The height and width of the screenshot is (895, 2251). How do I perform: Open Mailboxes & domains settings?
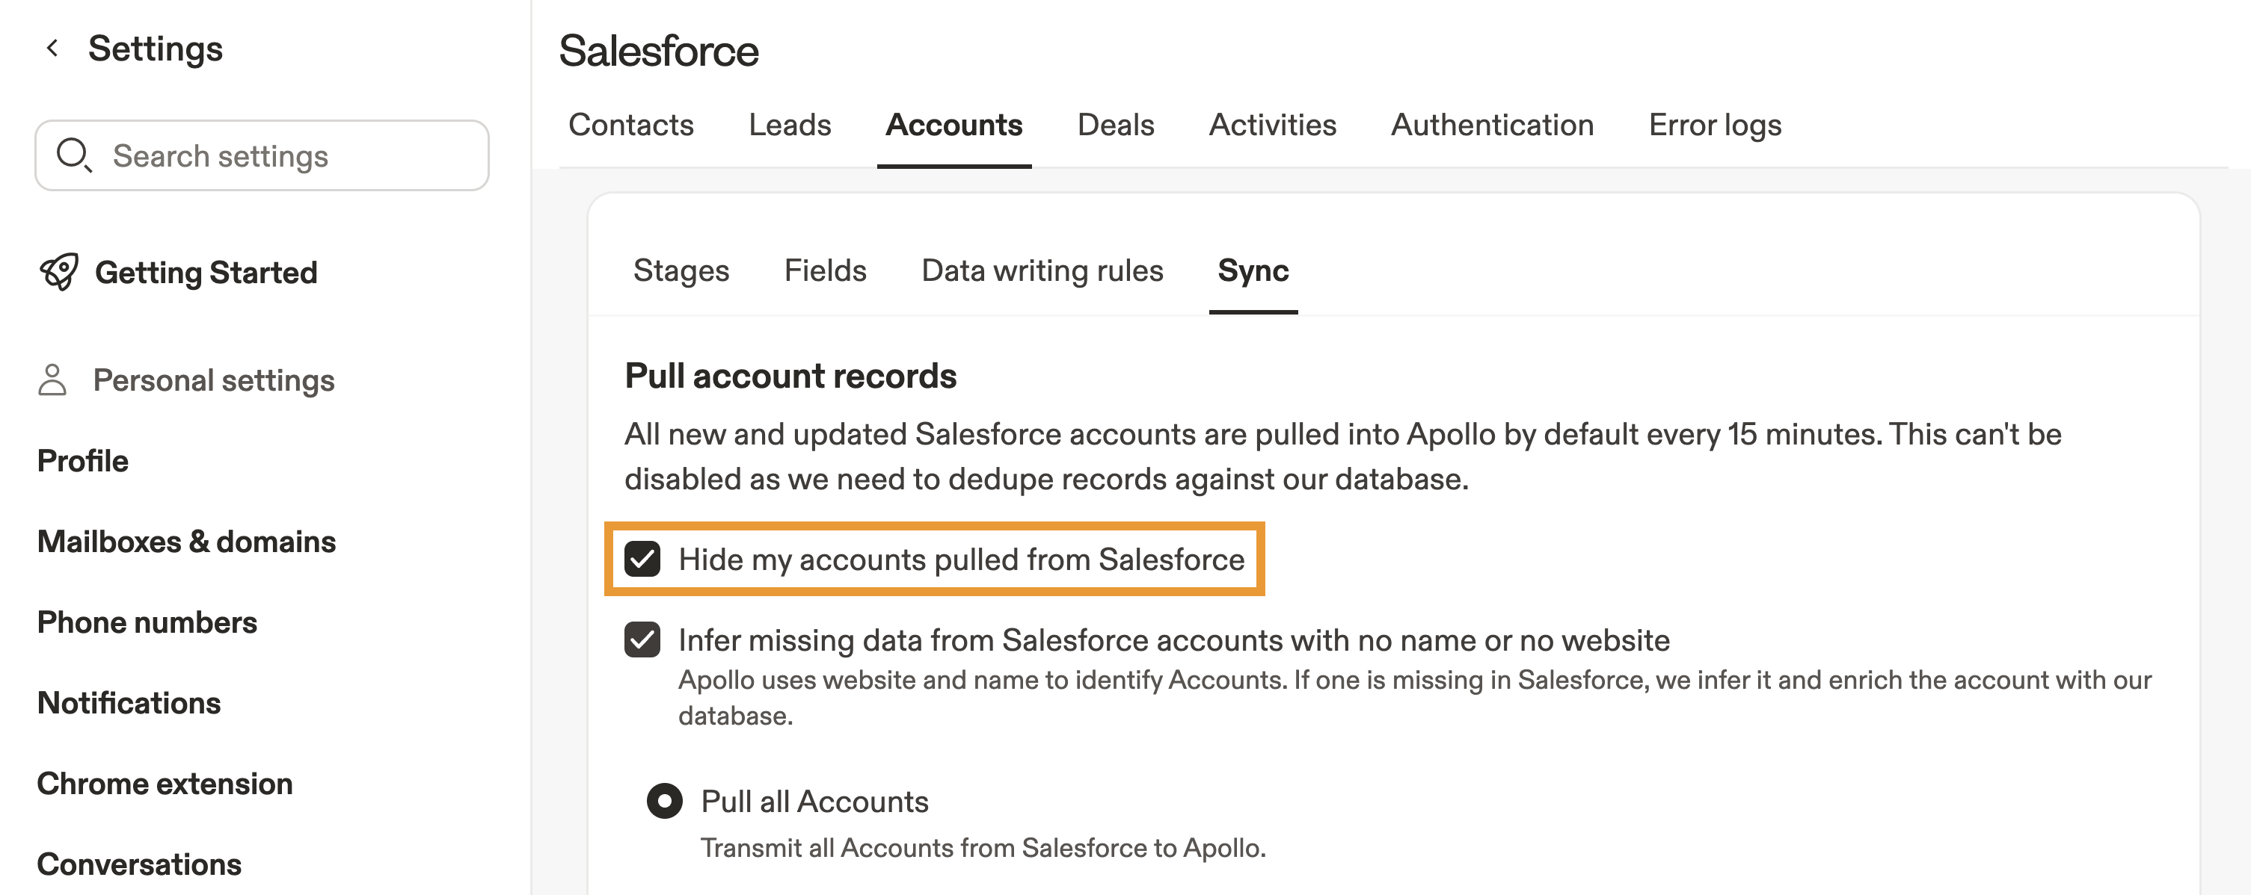(x=186, y=542)
